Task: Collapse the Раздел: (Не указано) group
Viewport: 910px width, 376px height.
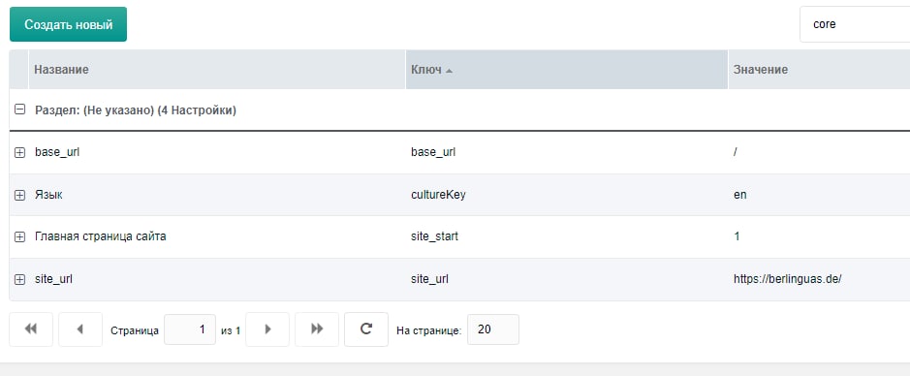Action: [19, 110]
